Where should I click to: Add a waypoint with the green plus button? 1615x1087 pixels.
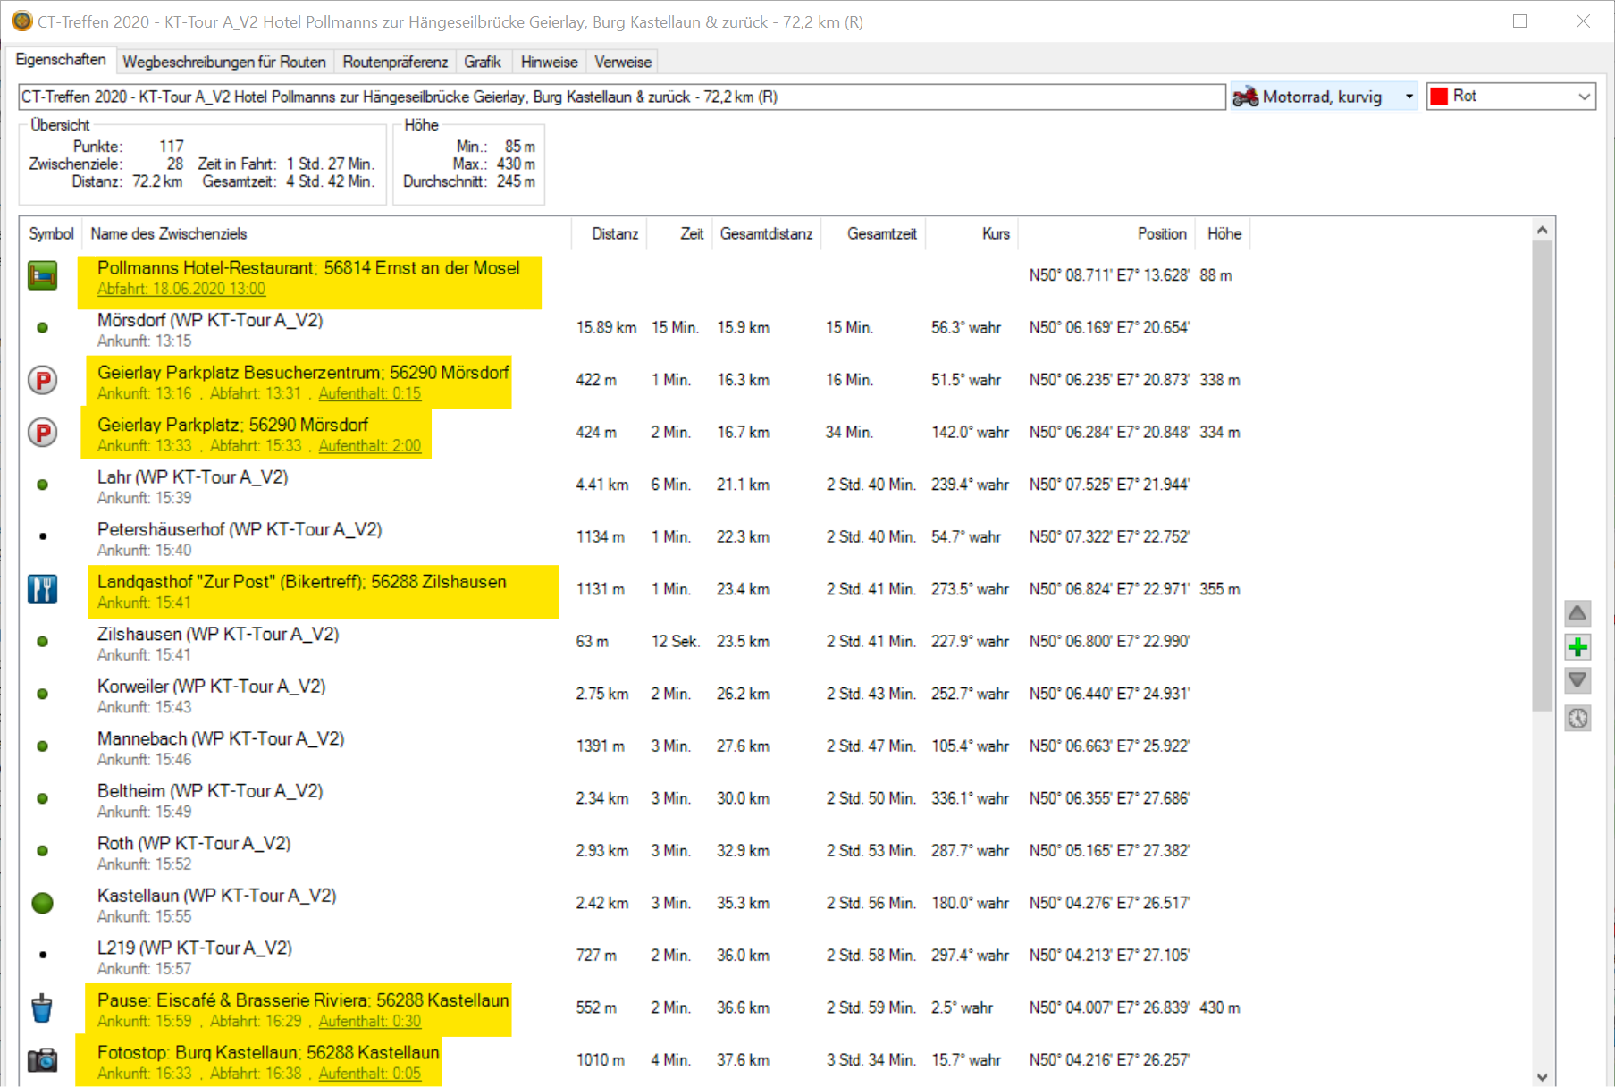tap(1577, 647)
